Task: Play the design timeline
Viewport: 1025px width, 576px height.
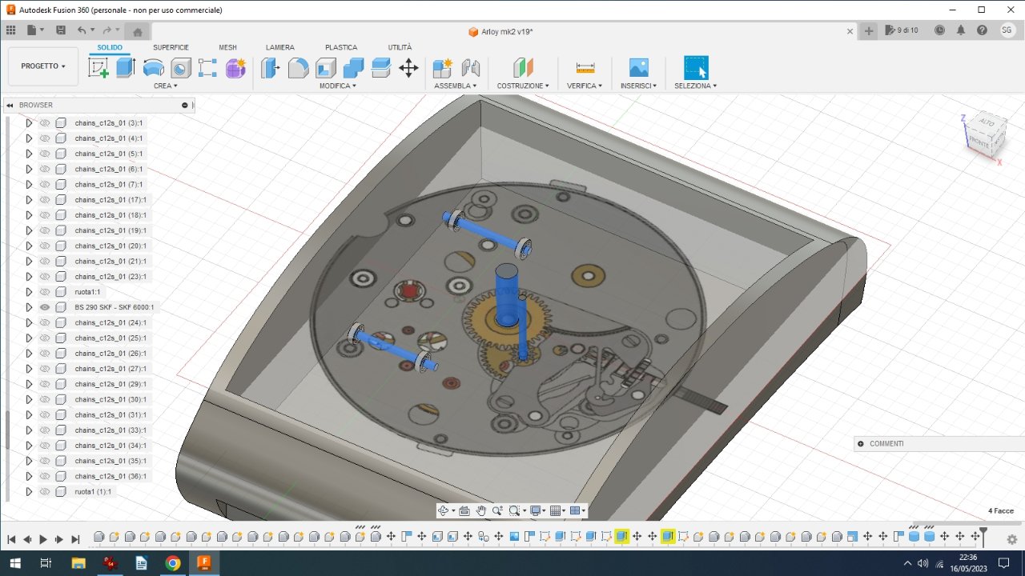Action: pyautogui.click(x=43, y=539)
